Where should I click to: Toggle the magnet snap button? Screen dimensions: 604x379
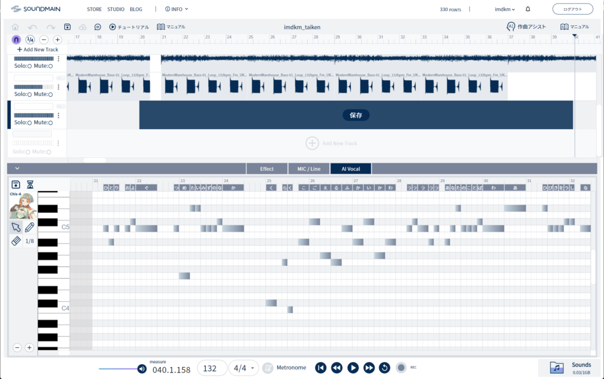coord(16,39)
